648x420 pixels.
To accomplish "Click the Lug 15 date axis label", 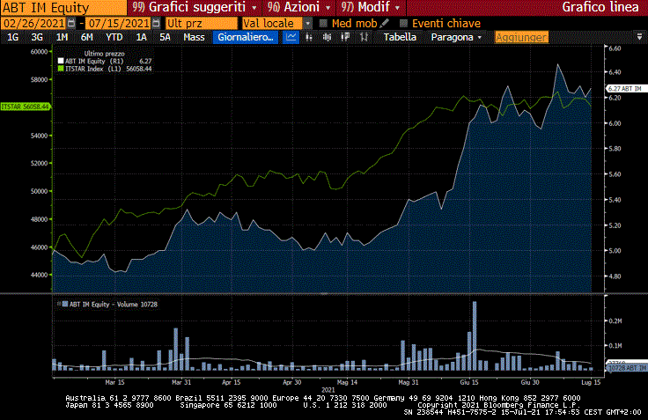I will [591, 382].
